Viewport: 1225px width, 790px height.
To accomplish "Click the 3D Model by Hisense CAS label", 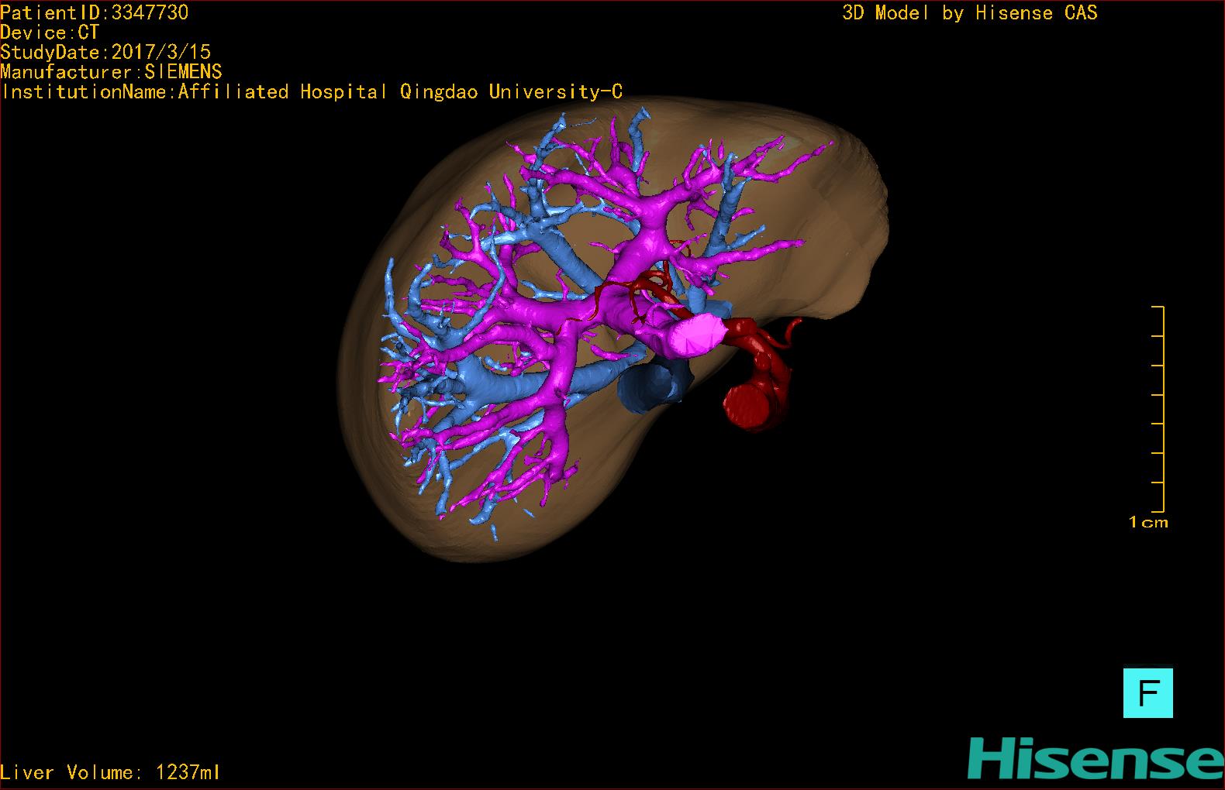I will (x=970, y=13).
